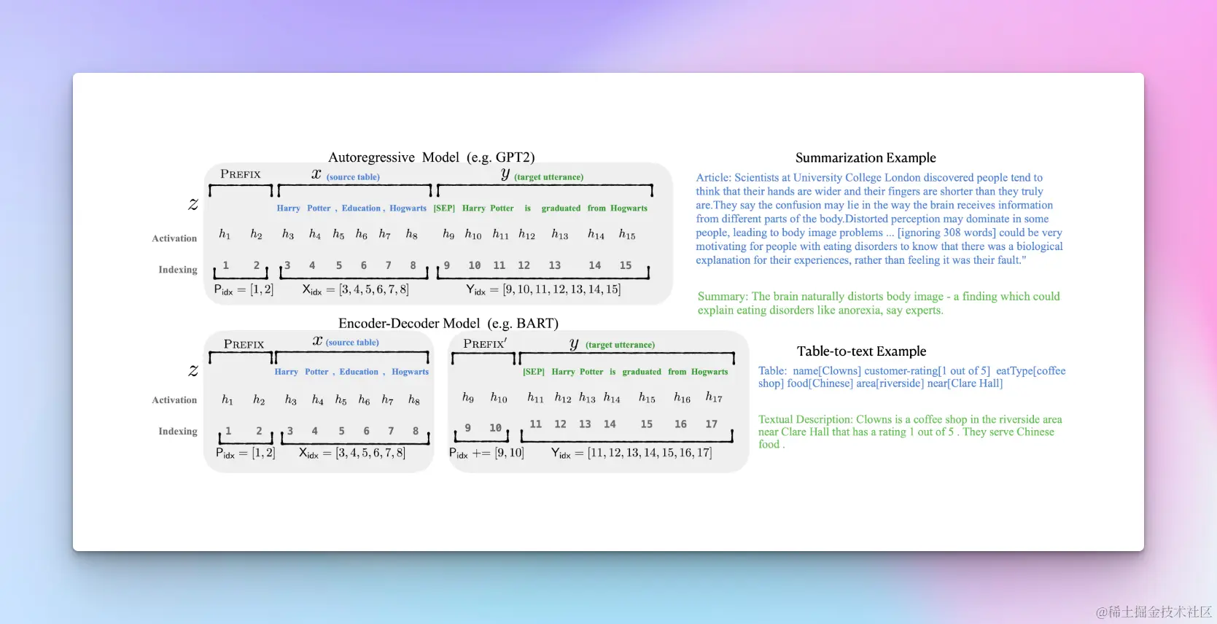Click "X_idx = [3,4,5,6,7,8]" in the GPT2 panel
This screenshot has height=624, width=1217.
[355, 290]
